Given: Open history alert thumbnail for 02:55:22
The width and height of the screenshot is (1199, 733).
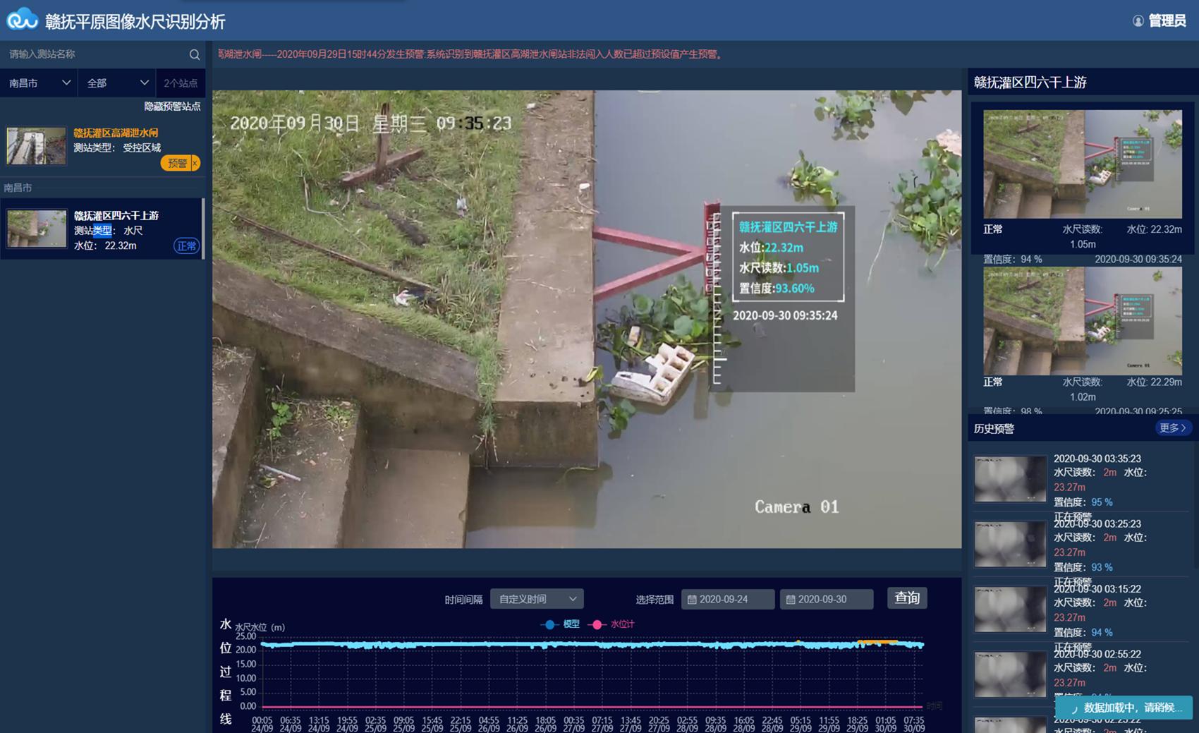Looking at the screenshot, I should [x=1010, y=674].
